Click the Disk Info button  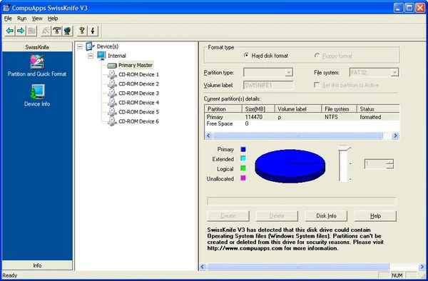[326, 216]
